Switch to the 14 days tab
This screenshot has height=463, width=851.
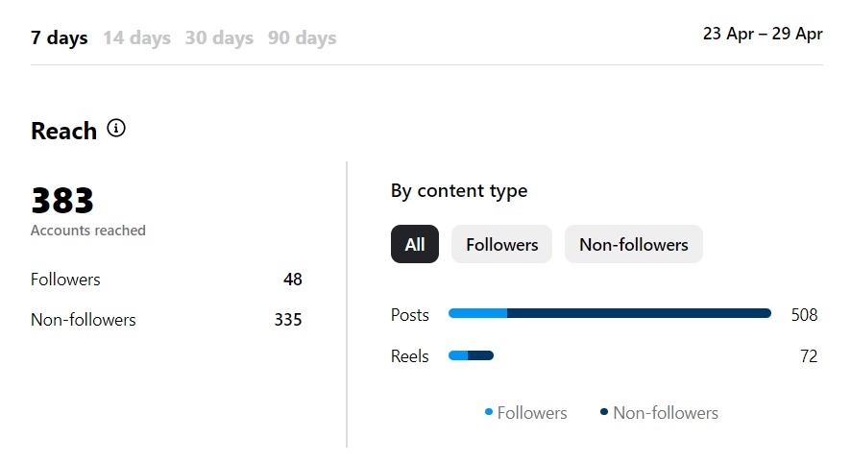pos(136,38)
